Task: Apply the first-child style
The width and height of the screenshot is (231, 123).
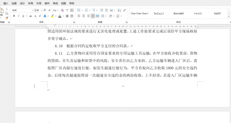Action: [x=179, y=14]
